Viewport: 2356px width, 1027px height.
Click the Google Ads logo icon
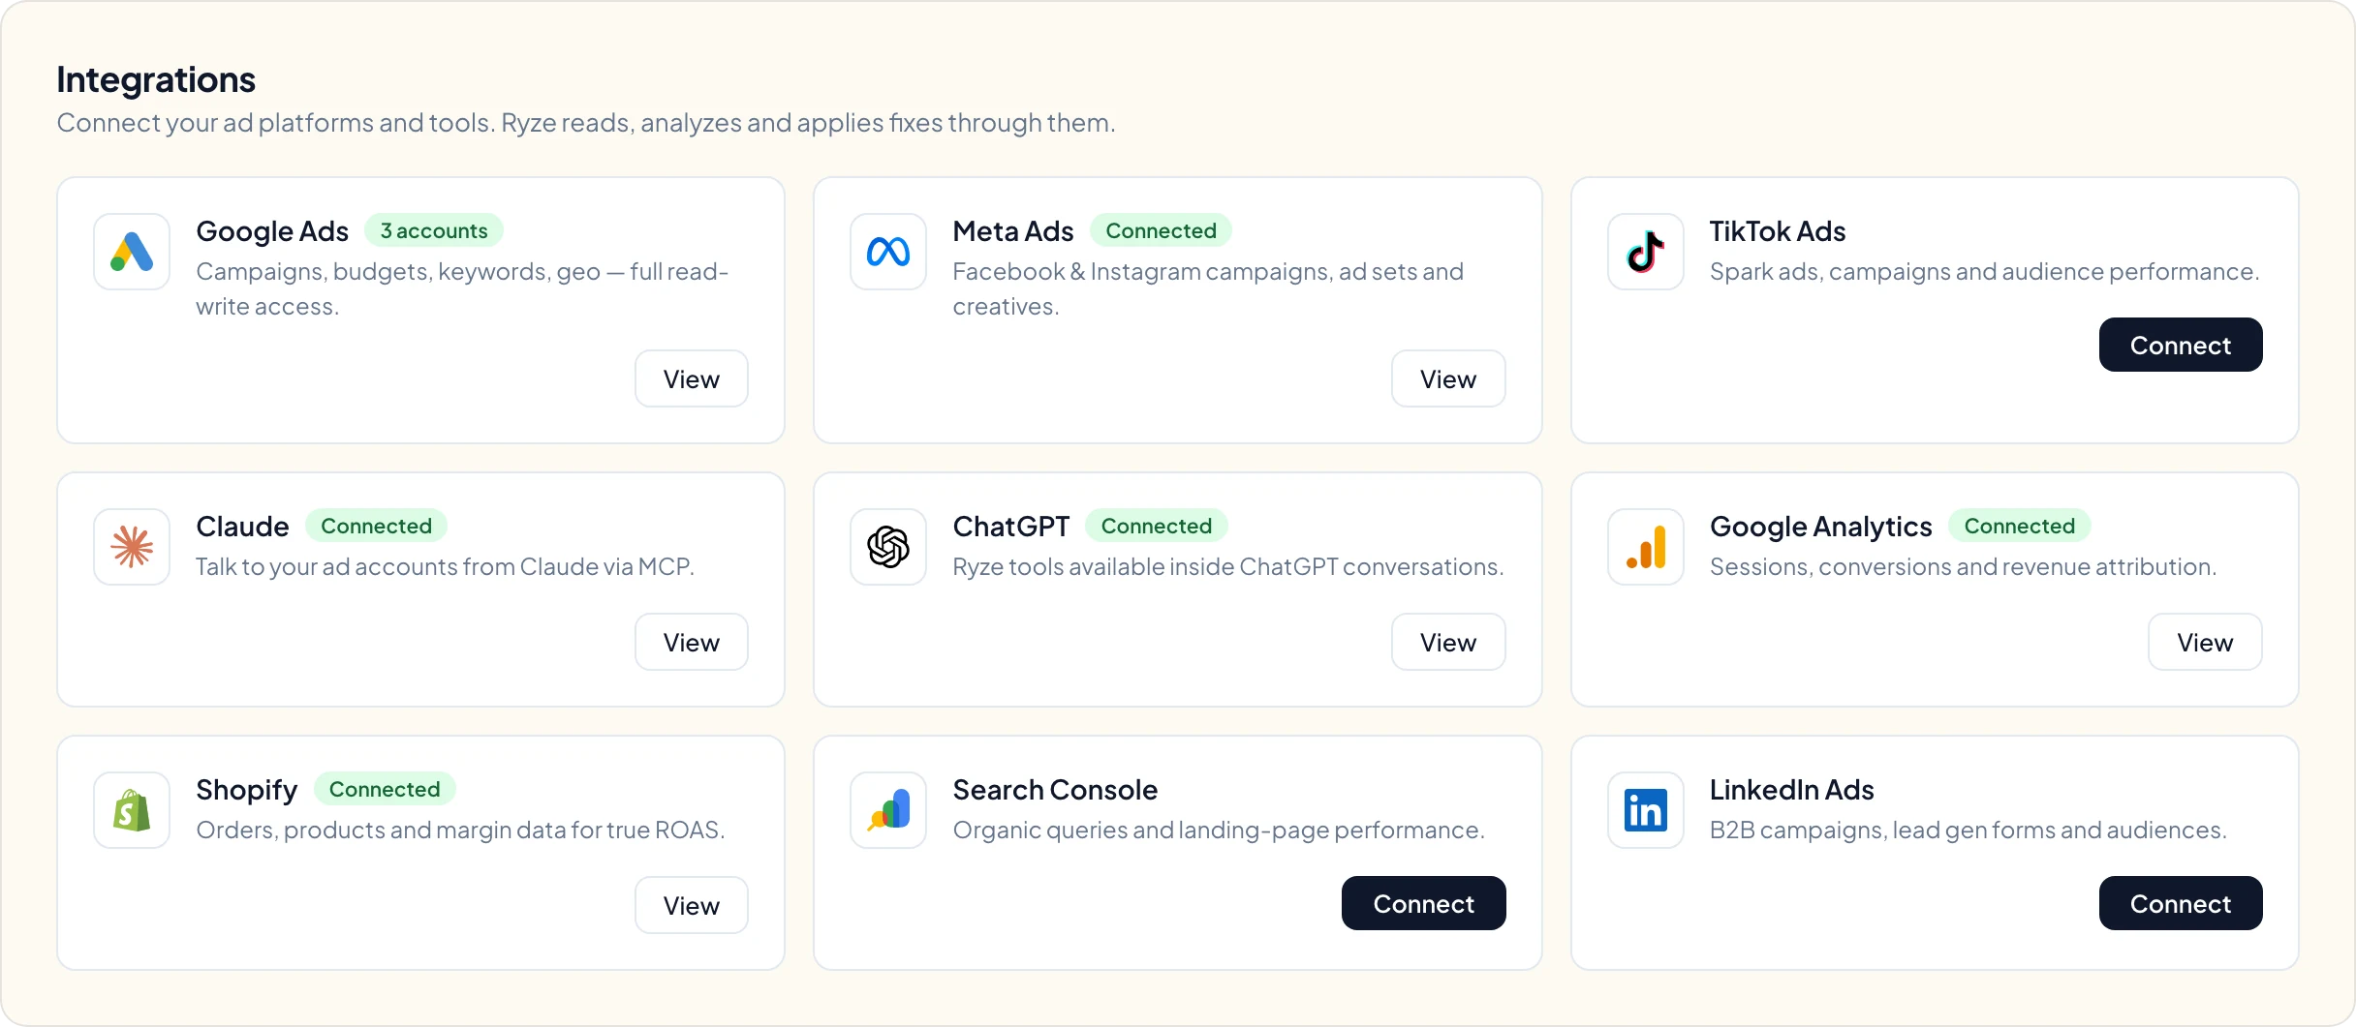click(x=132, y=252)
